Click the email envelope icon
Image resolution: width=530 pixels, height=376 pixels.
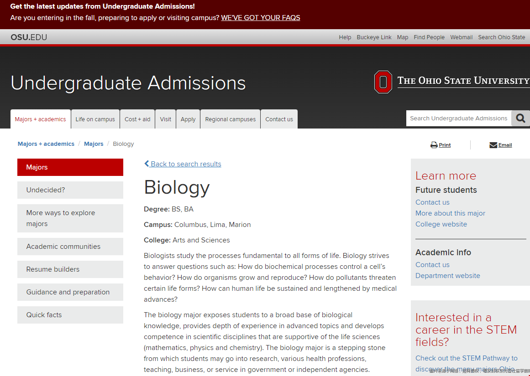click(493, 145)
